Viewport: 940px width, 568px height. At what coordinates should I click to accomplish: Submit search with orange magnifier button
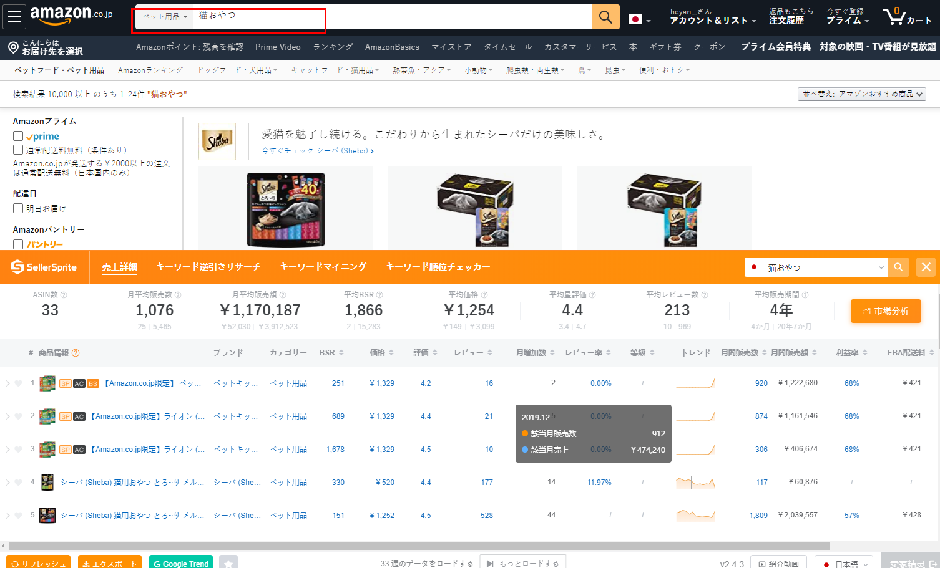coord(605,17)
